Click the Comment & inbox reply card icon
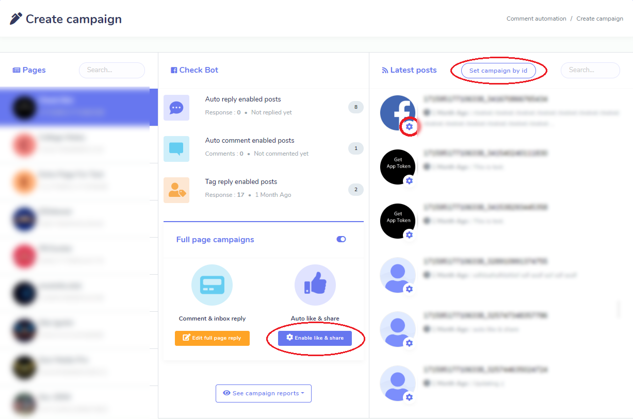 point(212,284)
